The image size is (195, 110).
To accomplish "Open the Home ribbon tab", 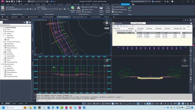I will (x=3, y=4).
